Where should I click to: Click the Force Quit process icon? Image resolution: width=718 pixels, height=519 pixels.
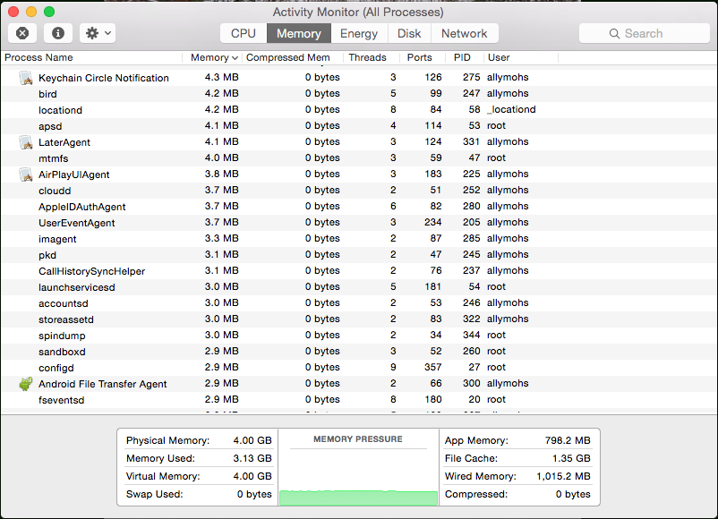pyautogui.click(x=22, y=33)
